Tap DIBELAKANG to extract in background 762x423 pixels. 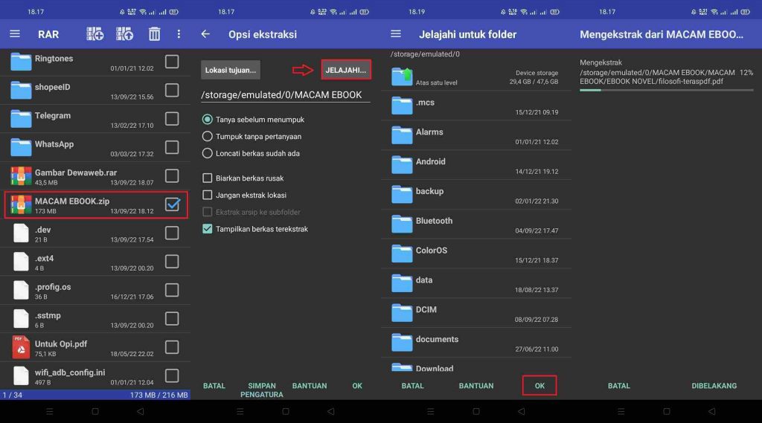(x=714, y=386)
